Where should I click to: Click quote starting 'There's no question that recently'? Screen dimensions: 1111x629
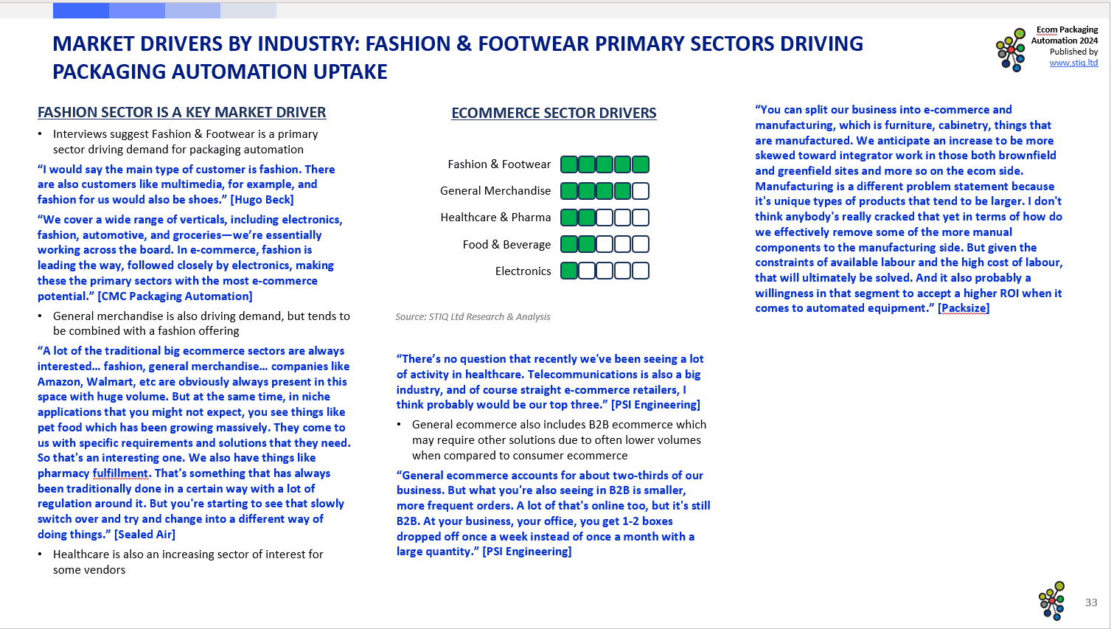pos(550,382)
